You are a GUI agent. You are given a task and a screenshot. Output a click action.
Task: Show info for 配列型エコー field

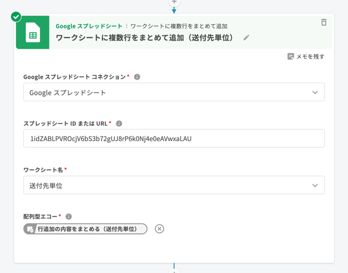click(x=69, y=216)
